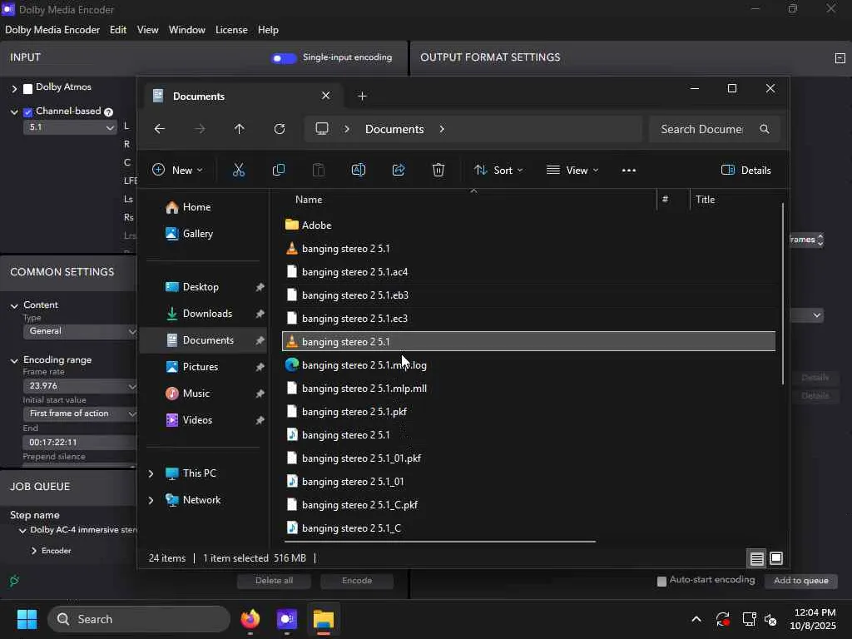The height and width of the screenshot is (639, 852).
Task: Open the Window menu
Action: coord(186,30)
